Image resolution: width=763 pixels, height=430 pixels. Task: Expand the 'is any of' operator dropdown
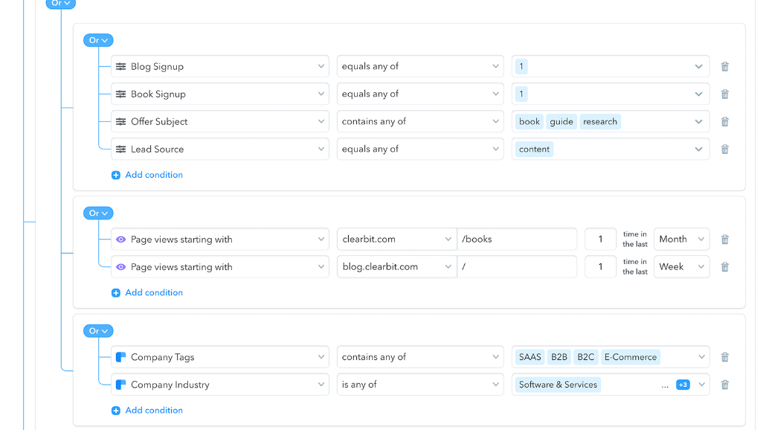coord(420,385)
